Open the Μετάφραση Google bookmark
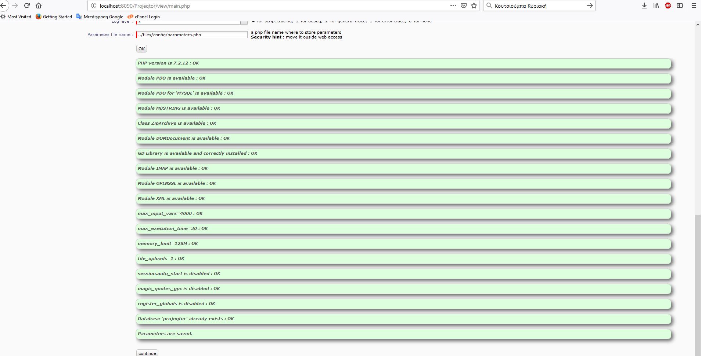Screen dimensions: 701x356 pyautogui.click(x=100, y=16)
